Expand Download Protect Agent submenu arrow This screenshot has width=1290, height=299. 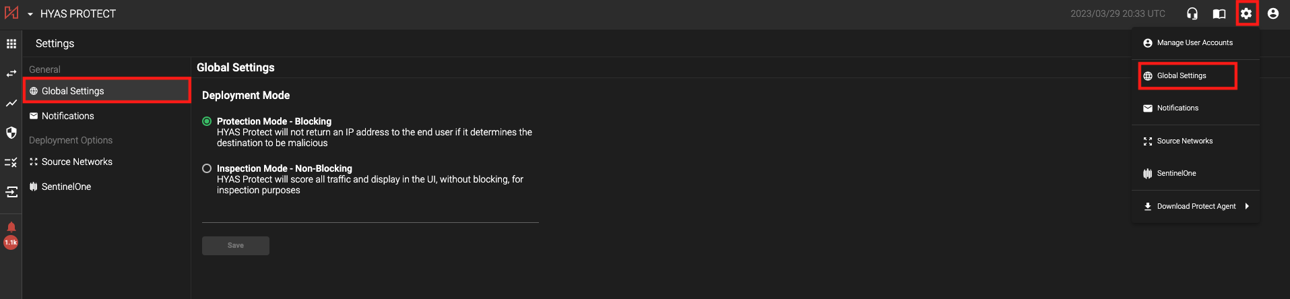pyautogui.click(x=1247, y=206)
